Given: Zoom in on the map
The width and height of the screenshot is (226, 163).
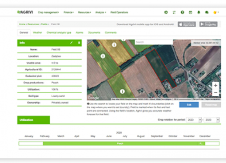Looking at the screenshot, I should (x=216, y=86).
